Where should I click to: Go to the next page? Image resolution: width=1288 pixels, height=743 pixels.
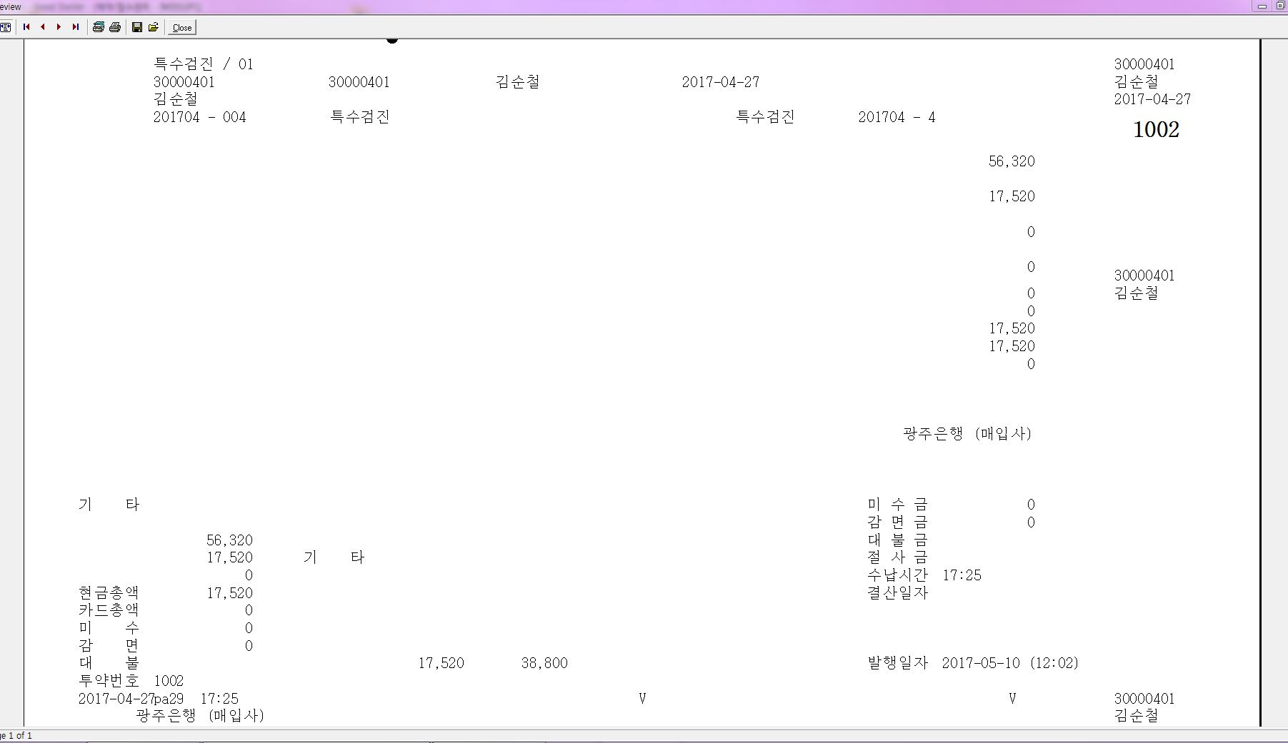59,27
